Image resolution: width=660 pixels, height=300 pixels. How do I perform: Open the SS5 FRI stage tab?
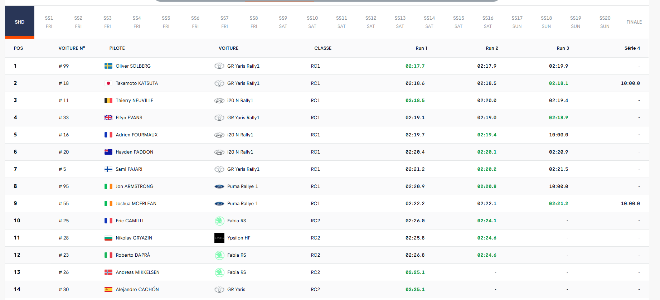(x=166, y=22)
